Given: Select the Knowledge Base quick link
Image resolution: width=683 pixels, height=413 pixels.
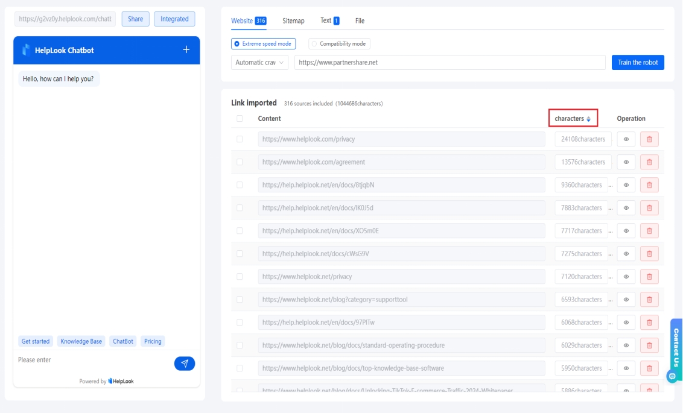Looking at the screenshot, I should (81, 341).
